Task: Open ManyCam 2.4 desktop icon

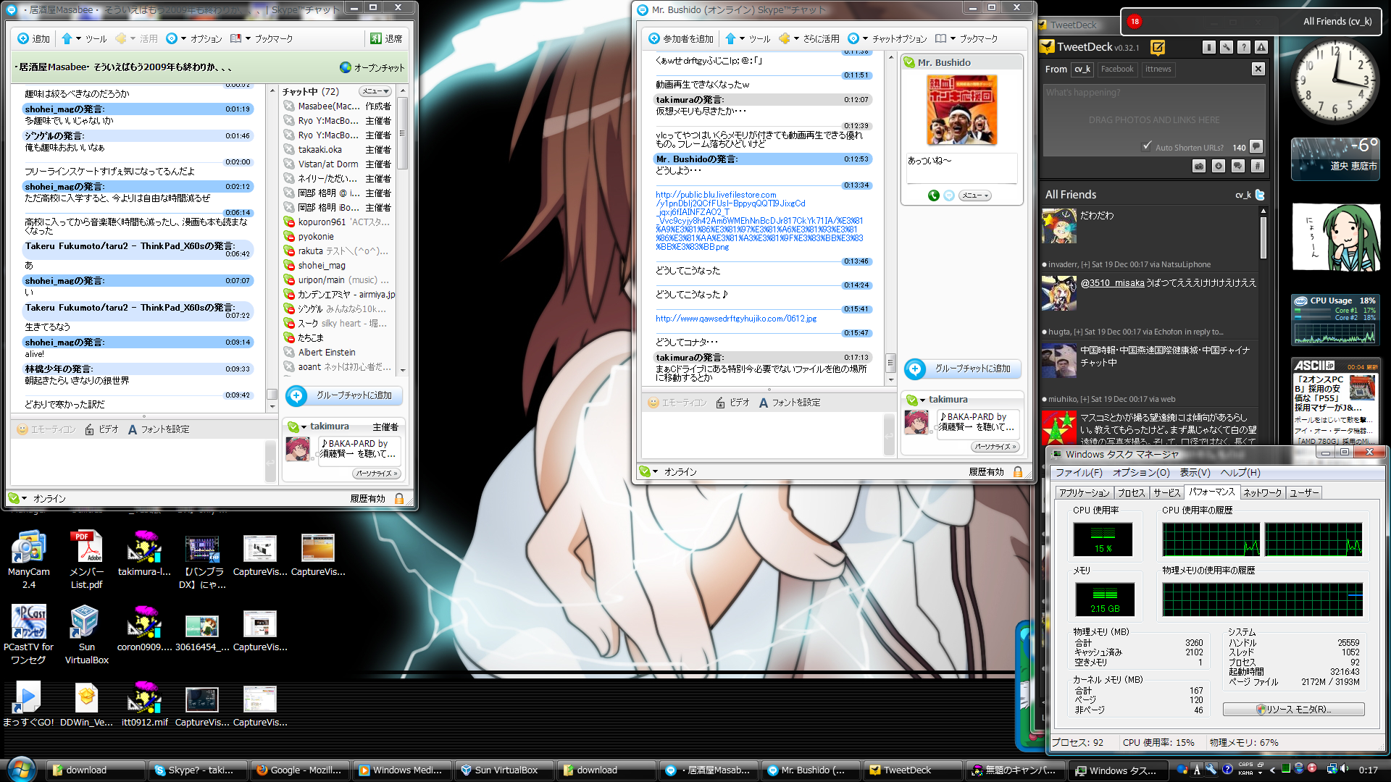Action: point(29,558)
